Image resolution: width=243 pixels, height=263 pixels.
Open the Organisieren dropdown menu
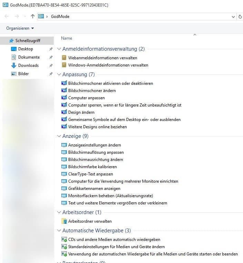tap(20, 28)
